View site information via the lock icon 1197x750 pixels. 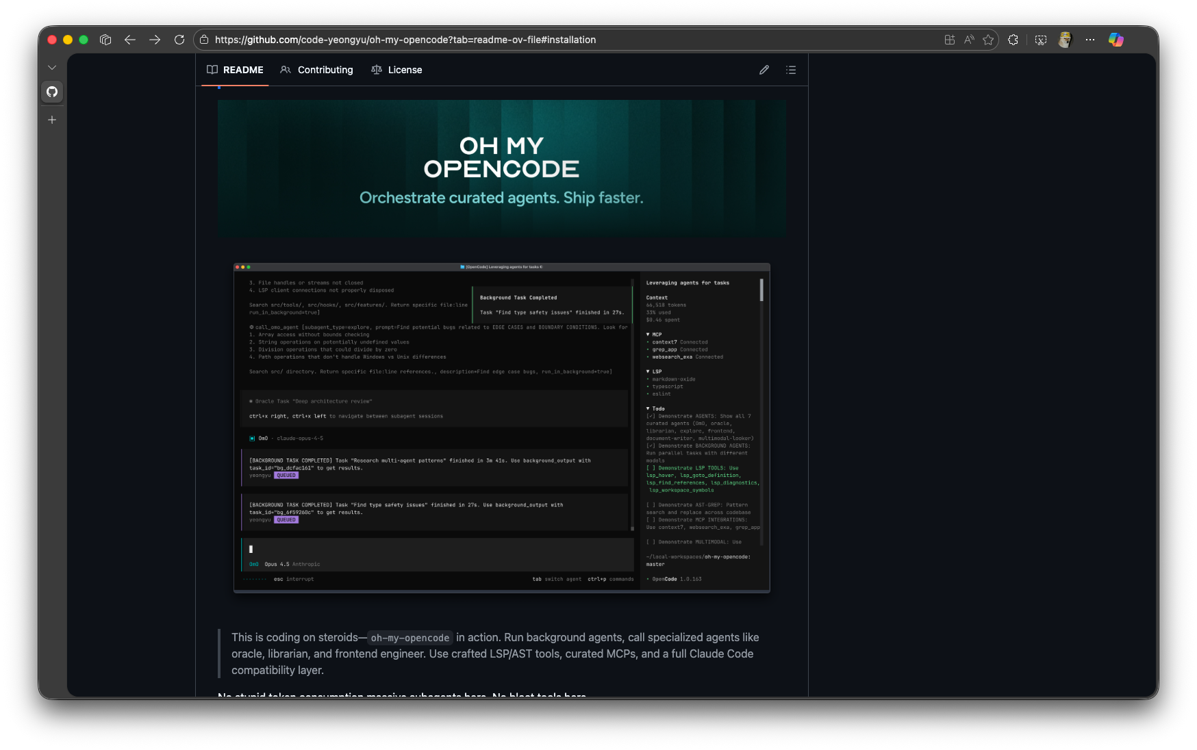[x=204, y=40]
